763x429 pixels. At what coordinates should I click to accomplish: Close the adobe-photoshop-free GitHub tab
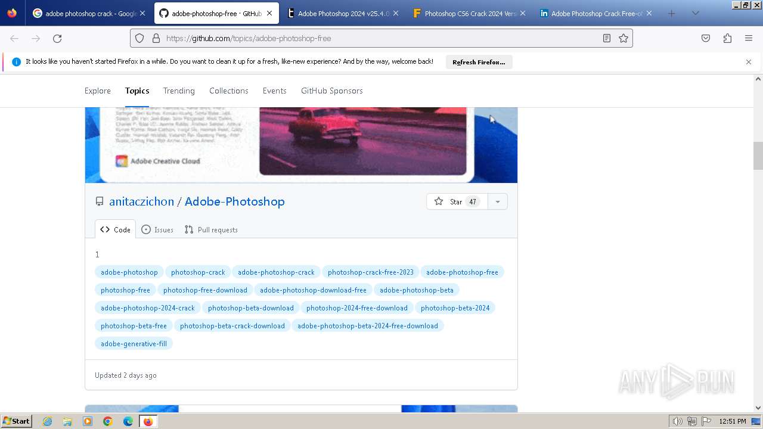click(x=269, y=13)
